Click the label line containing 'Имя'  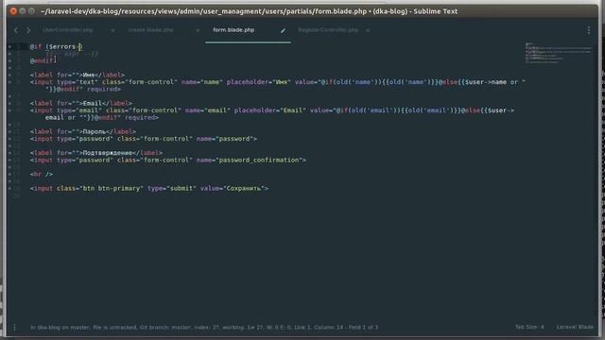78,75
